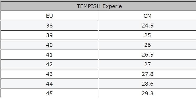Click the 26.5 centimeter value
The width and height of the screenshot is (196, 99).
[148, 54]
